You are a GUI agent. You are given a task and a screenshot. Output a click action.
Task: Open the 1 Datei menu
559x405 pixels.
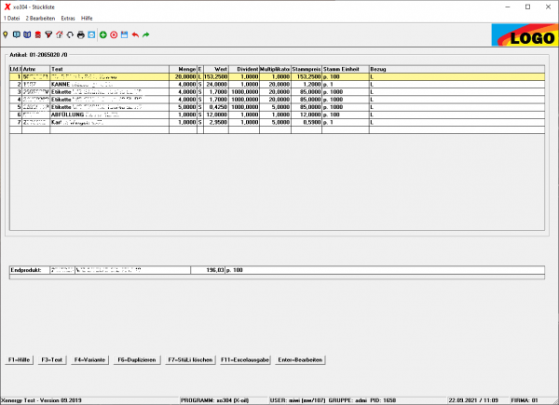pos(12,19)
